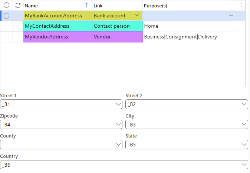Select the MyVendorAddress name cell
Screen dimensions: 250x173
click(58, 37)
